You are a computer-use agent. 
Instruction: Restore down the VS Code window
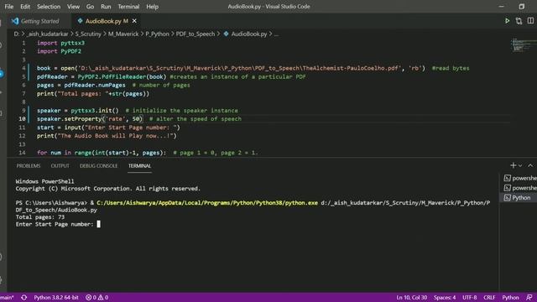521,7
